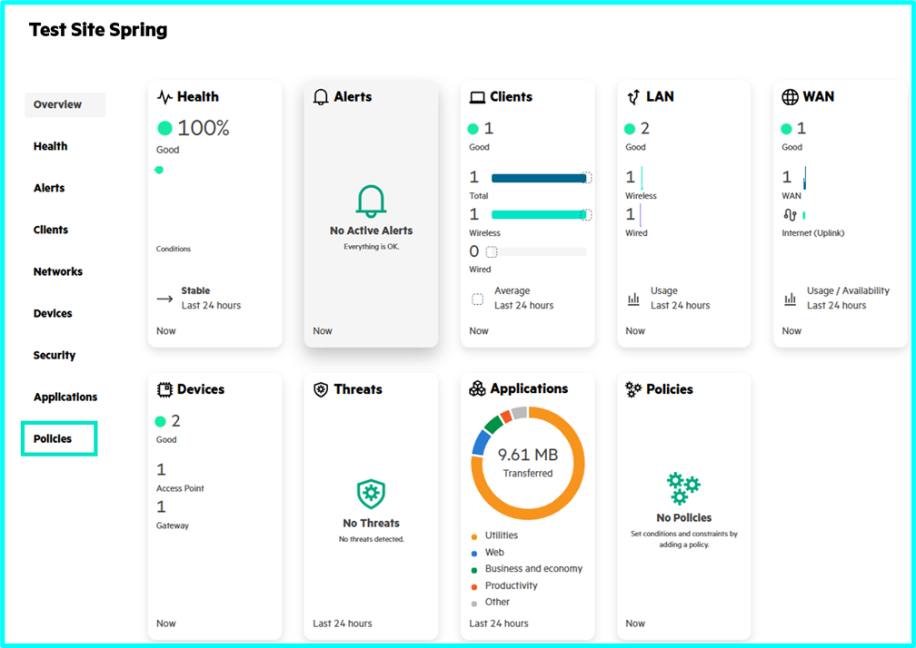This screenshot has height=648, width=916.
Task: Click the Total clients dark blue bar
Action: 539,178
